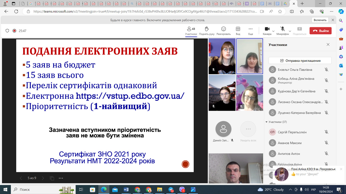
Task: Click mic icon next to Аманов Максим
Action: (x=326, y=143)
